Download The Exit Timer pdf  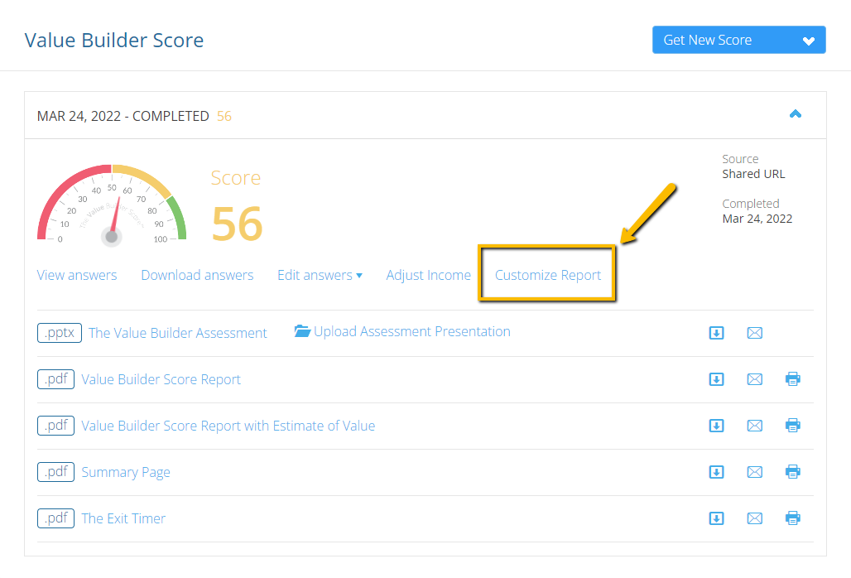717,518
